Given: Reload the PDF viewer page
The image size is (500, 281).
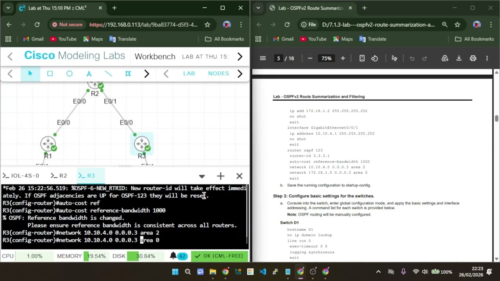Looking at the screenshot, I should tap(287, 25).
